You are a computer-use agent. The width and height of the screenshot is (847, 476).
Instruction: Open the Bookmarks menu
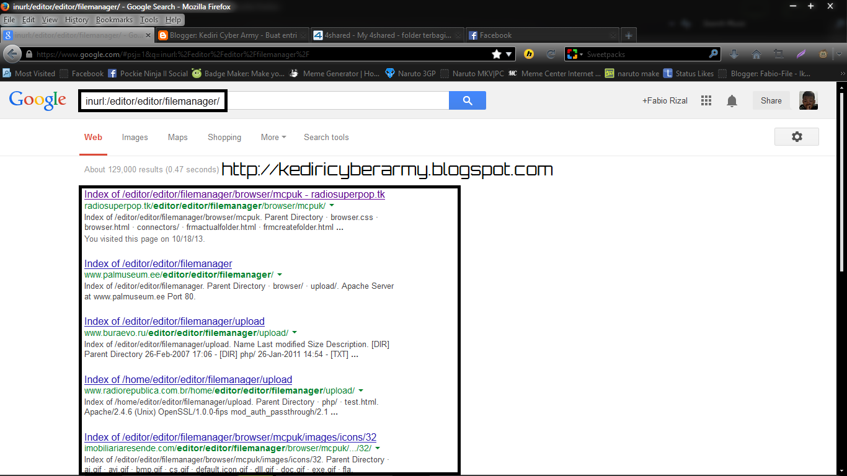coord(115,20)
